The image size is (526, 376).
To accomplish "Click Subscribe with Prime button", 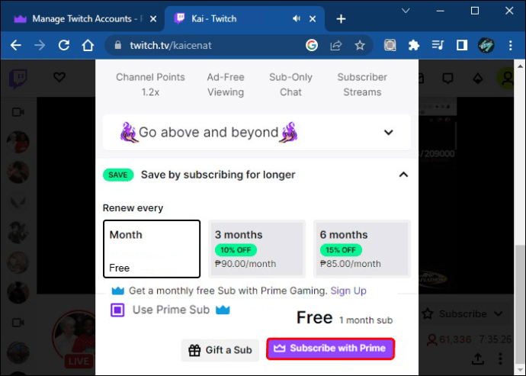I will 330,349.
